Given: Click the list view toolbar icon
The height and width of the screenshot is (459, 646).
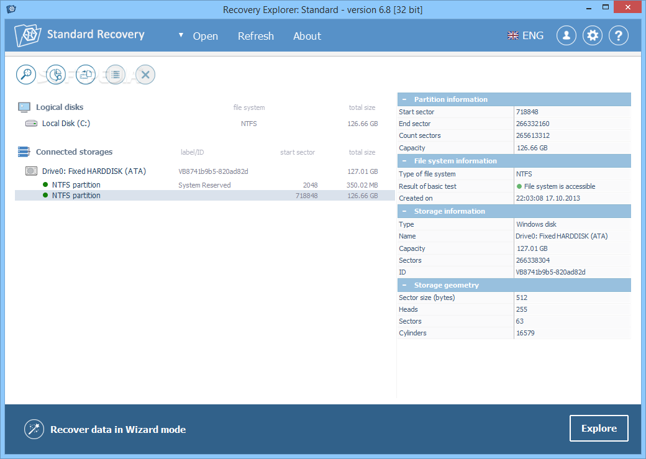Looking at the screenshot, I should [x=116, y=75].
